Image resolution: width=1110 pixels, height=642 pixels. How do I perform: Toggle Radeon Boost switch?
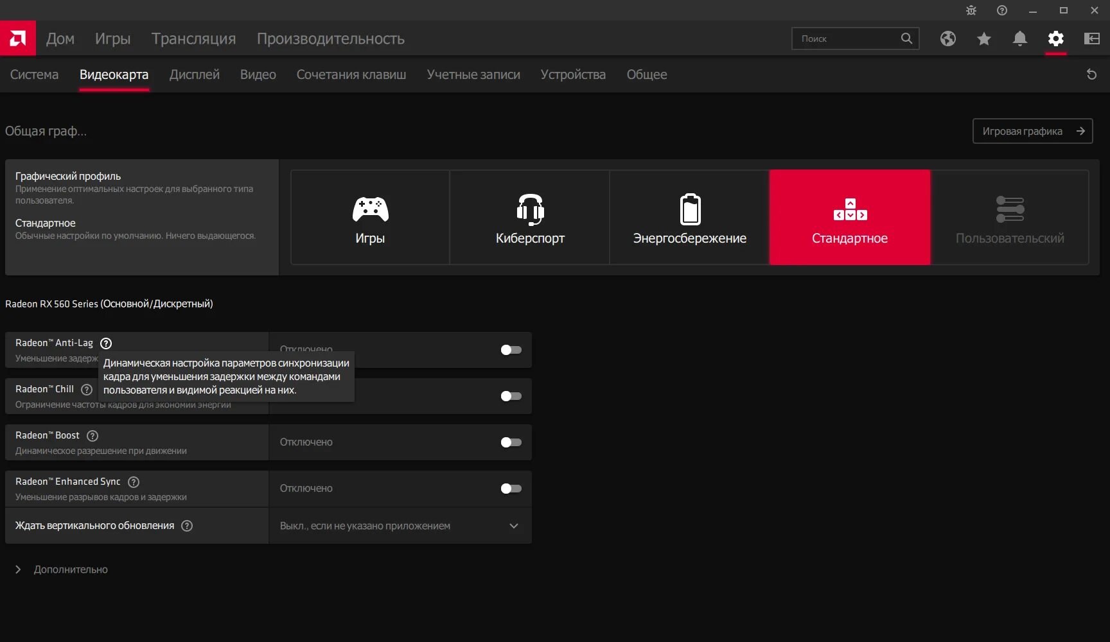(511, 442)
